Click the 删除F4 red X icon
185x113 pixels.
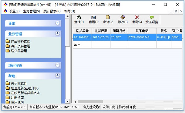tap(137, 18)
